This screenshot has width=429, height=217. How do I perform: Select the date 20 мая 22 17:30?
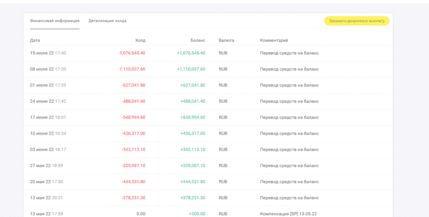point(46,182)
